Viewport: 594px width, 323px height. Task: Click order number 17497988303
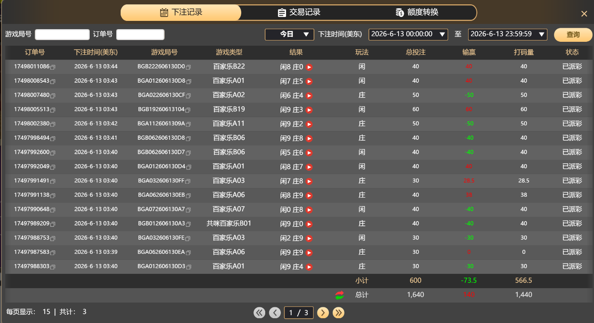32,266
